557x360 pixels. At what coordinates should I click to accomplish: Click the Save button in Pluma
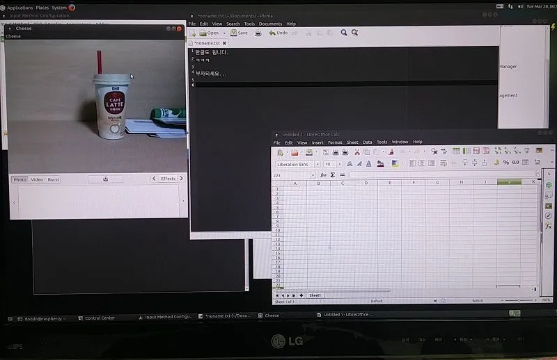click(239, 33)
